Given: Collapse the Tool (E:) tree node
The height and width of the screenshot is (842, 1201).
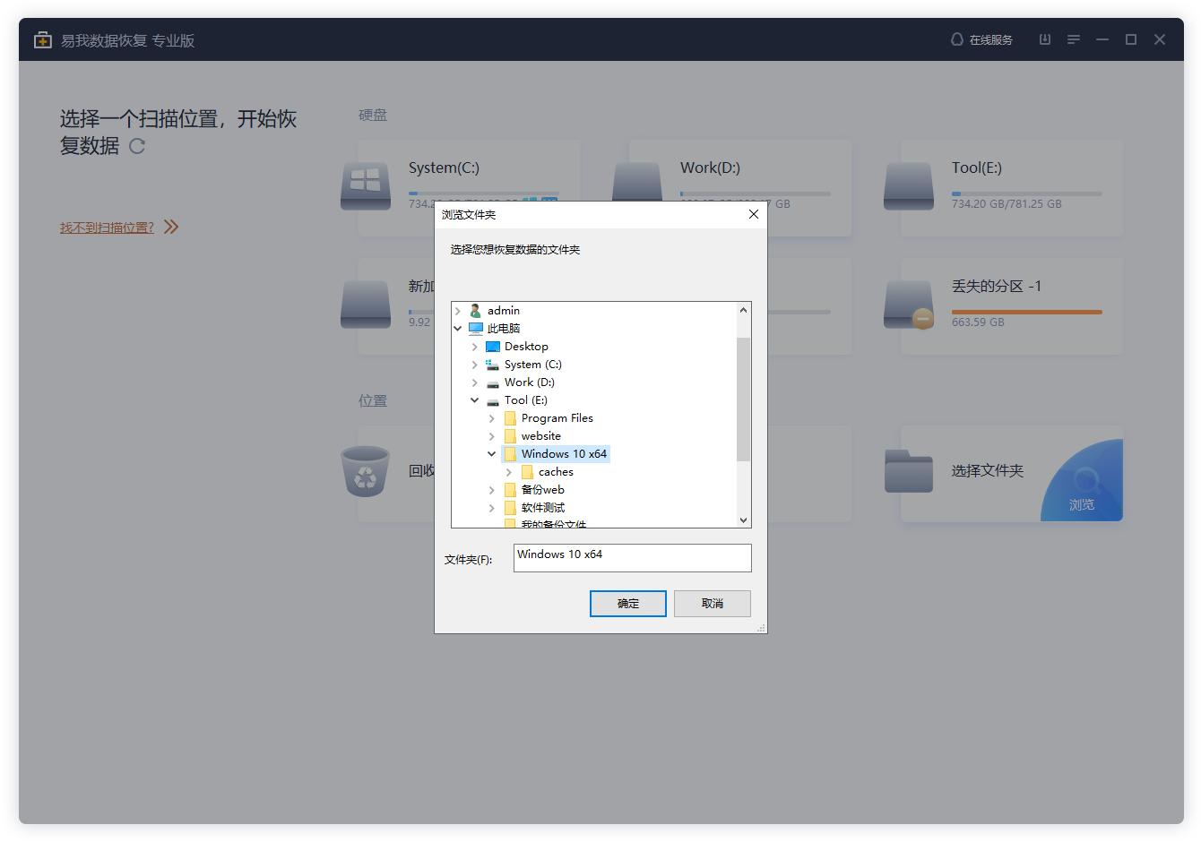Looking at the screenshot, I should coord(475,400).
